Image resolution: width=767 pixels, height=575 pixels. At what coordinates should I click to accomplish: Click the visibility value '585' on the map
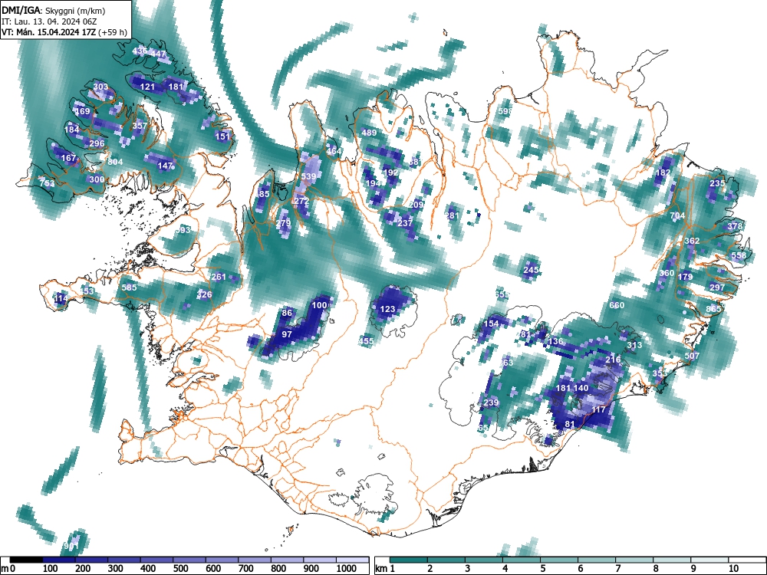(x=129, y=287)
